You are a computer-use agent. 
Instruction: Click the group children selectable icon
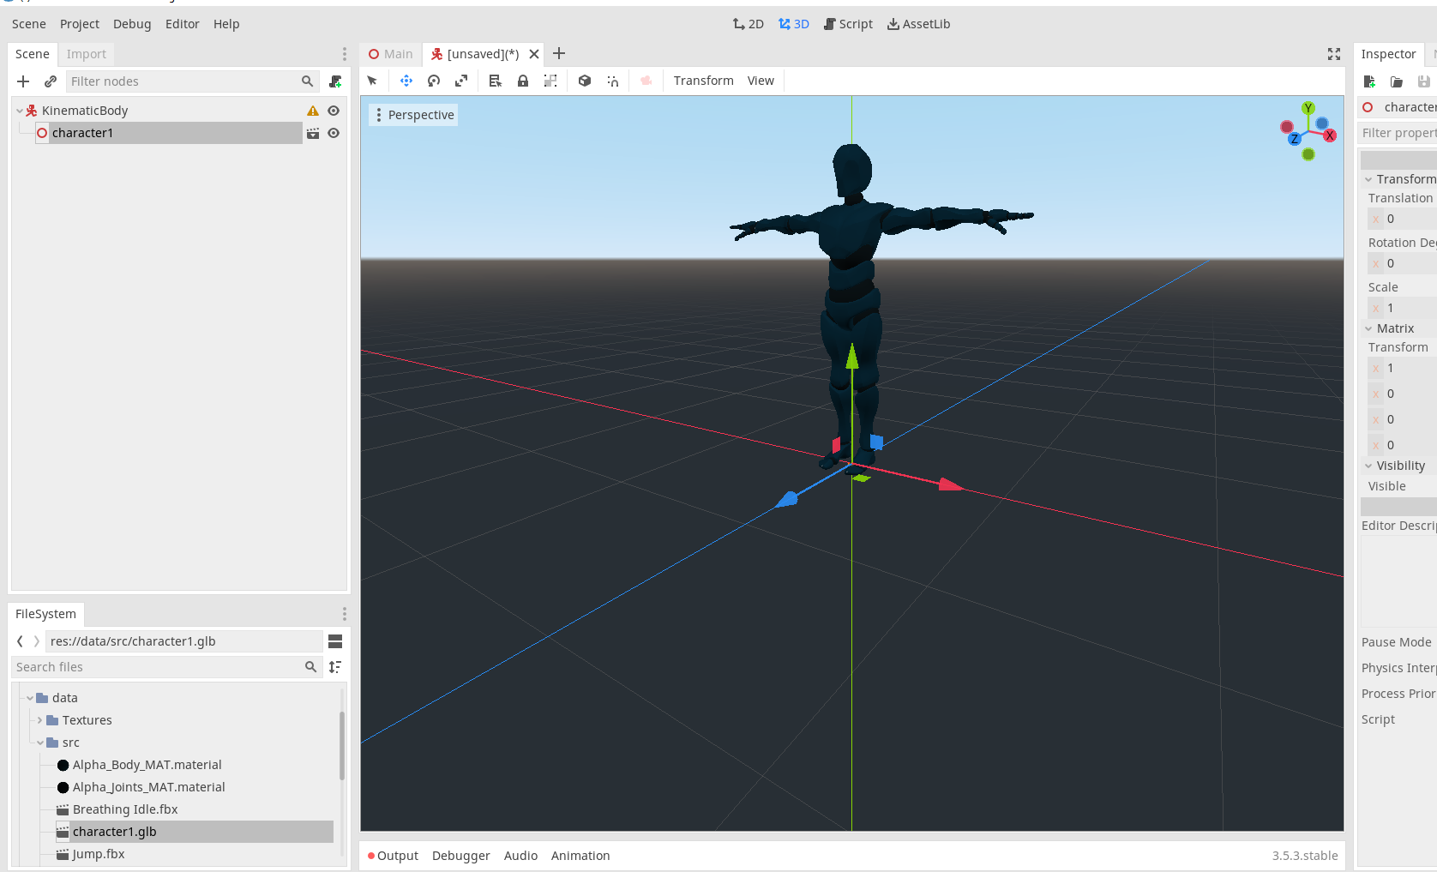(550, 81)
